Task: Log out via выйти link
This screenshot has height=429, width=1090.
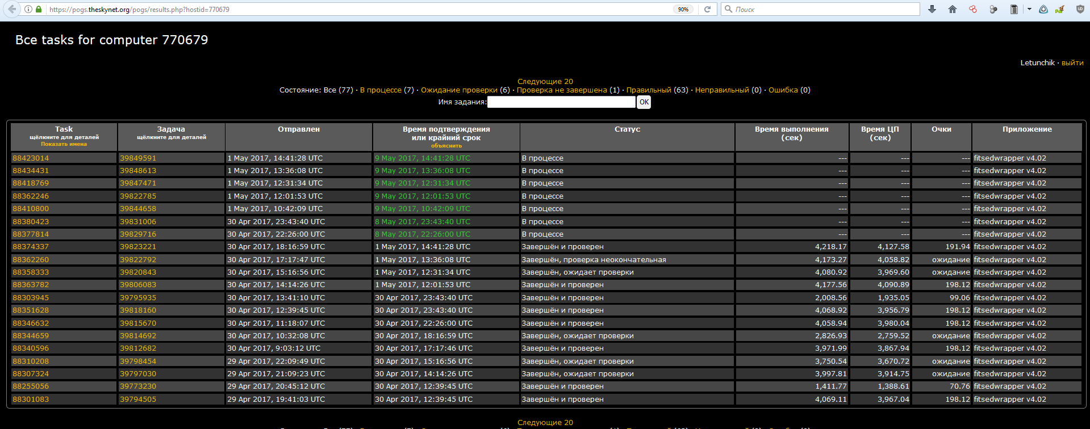Action: (1072, 62)
